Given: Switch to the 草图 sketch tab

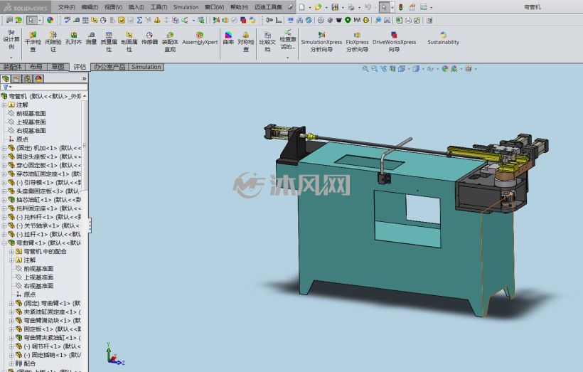Looking at the screenshot, I should point(58,67).
